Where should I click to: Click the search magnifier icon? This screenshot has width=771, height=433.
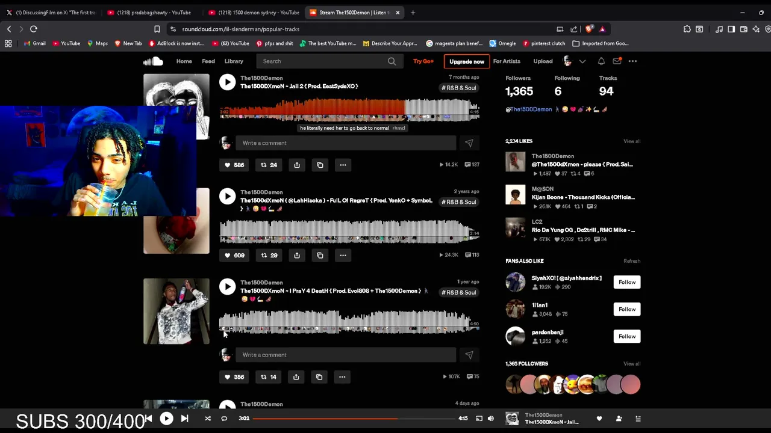click(392, 61)
